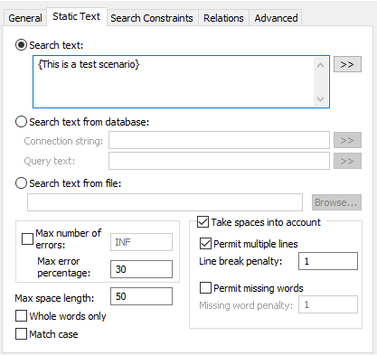
Task: Uncheck Permit multiple lines
Action: (205, 243)
